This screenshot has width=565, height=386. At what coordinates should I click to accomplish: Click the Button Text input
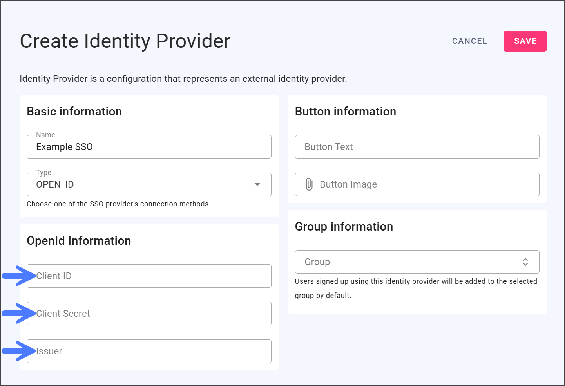417,147
